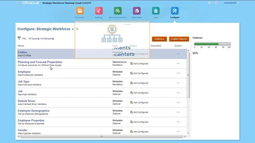The width and height of the screenshot is (255, 143).
Task: Click the horizontal scrollbar of the list
Action: [102, 137]
